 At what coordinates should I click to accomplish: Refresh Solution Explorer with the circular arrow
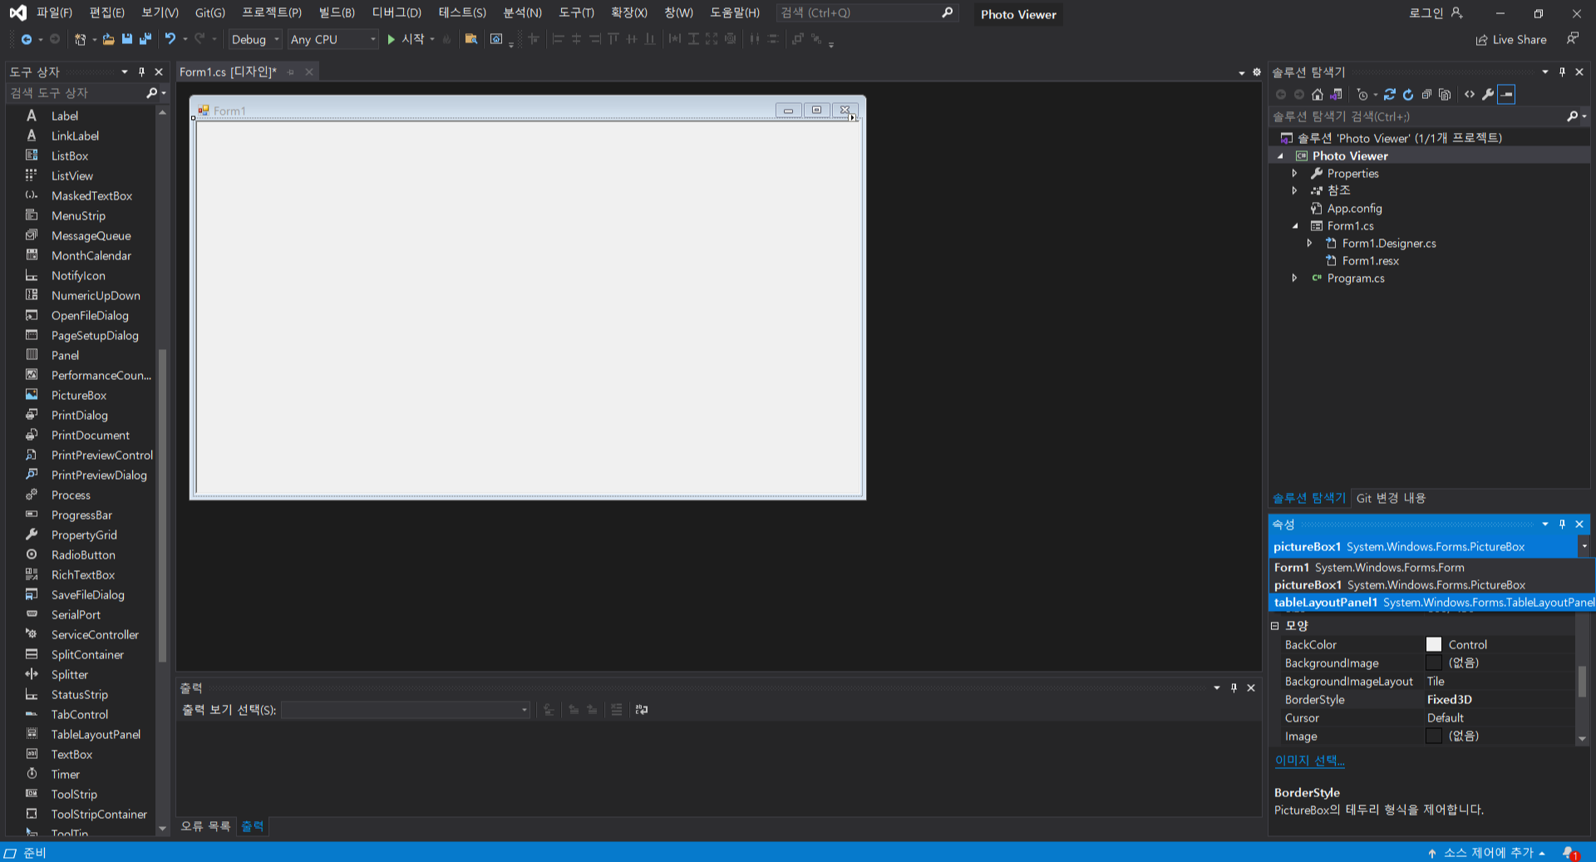click(1408, 95)
